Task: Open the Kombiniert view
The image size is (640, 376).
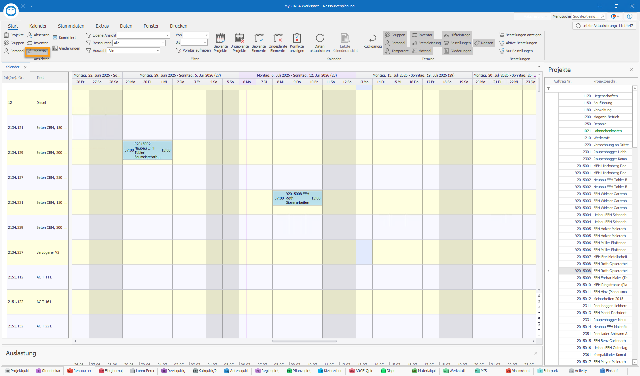Action: click(x=64, y=38)
